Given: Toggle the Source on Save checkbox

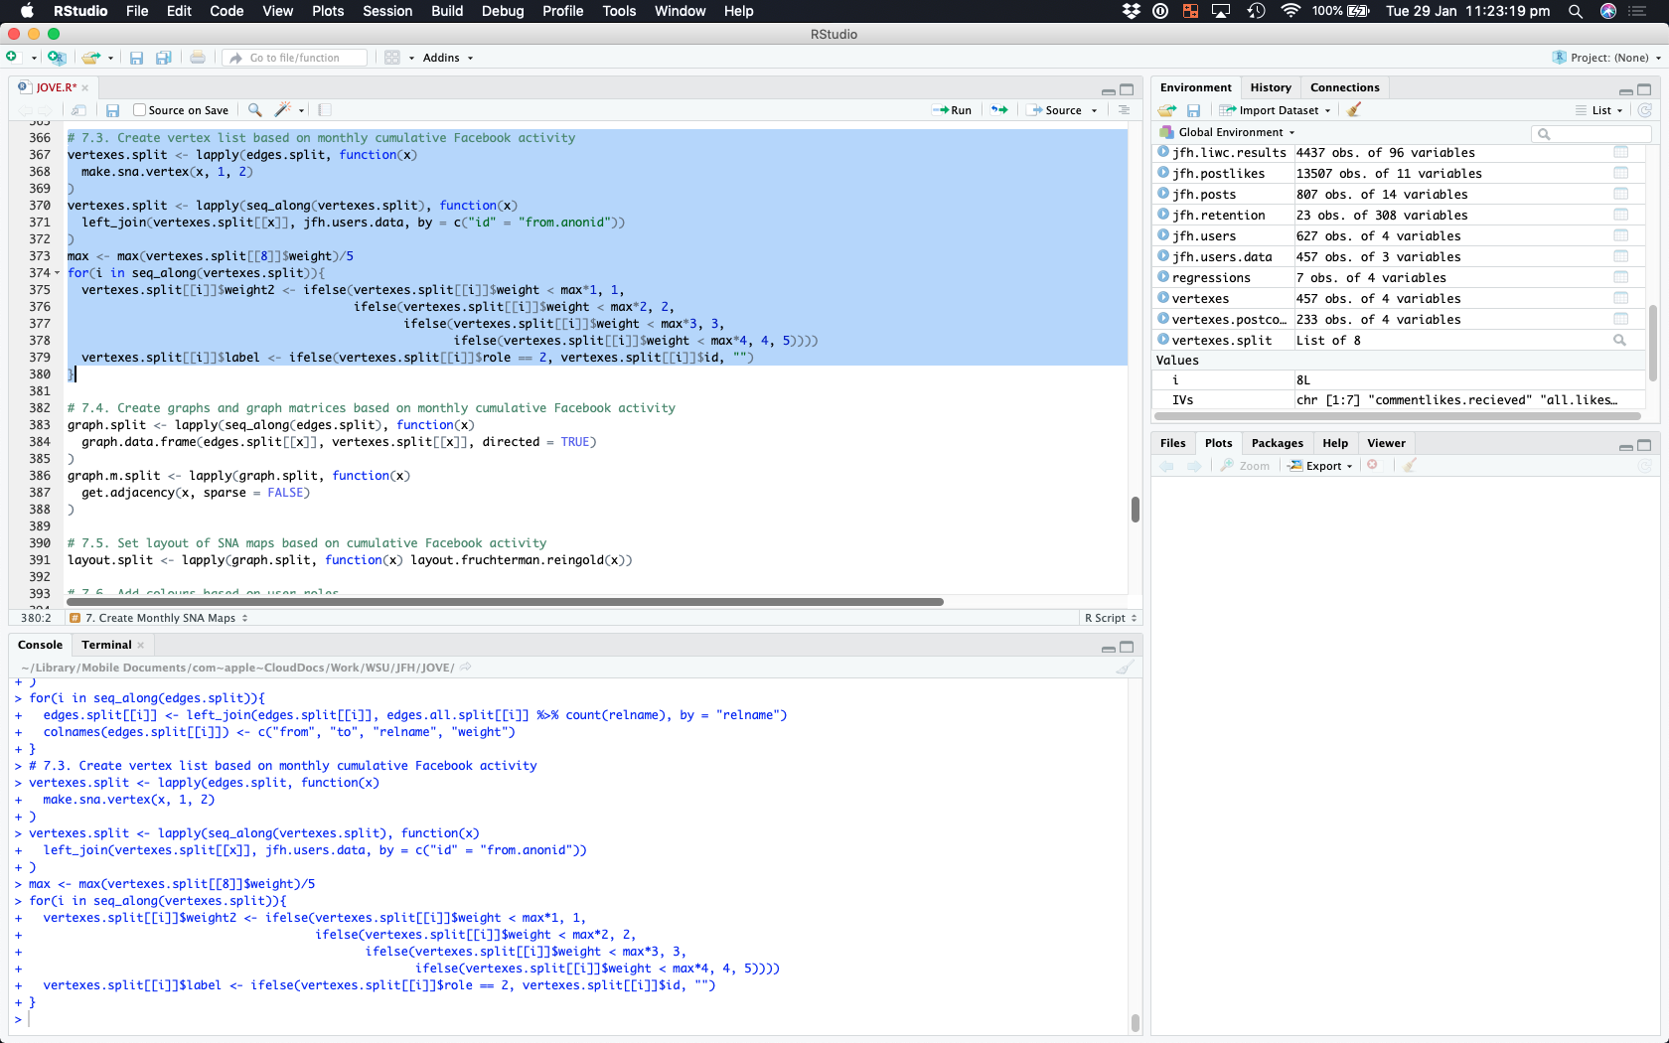Looking at the screenshot, I should (140, 110).
